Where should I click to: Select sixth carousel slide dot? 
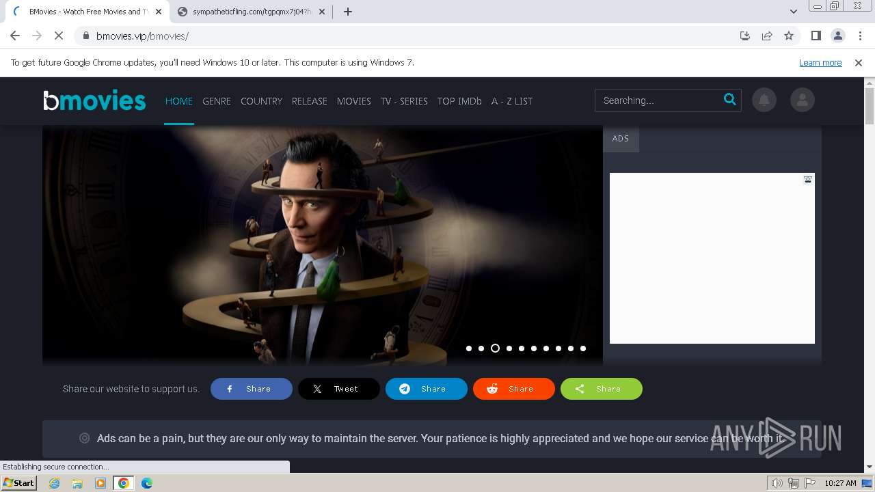tap(533, 348)
